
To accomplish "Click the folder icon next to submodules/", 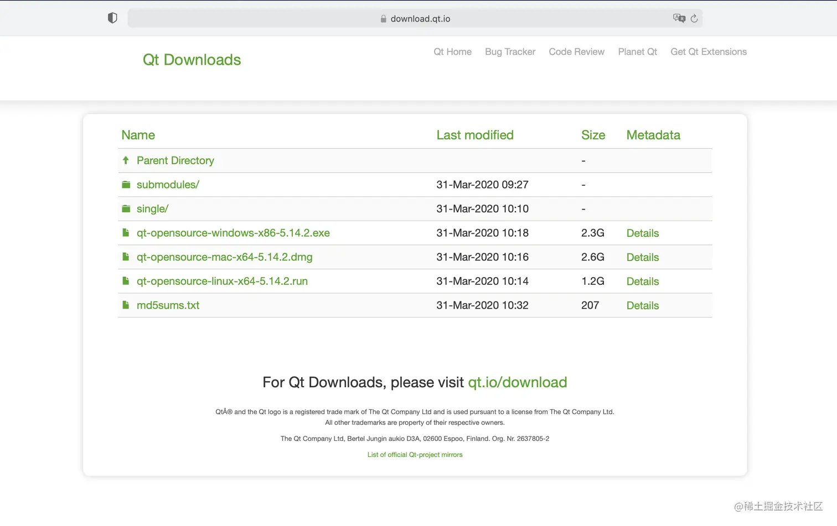I will click(x=126, y=185).
